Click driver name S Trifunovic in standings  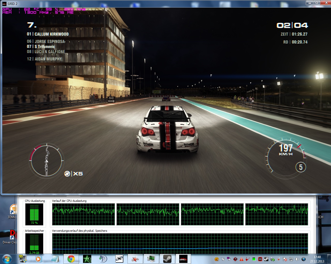(45, 47)
